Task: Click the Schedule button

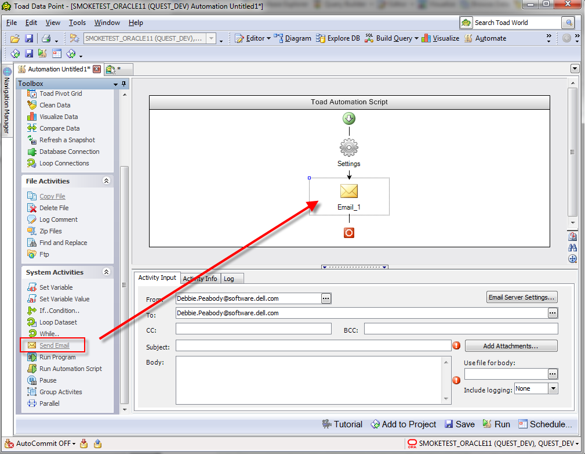Action: [545, 424]
